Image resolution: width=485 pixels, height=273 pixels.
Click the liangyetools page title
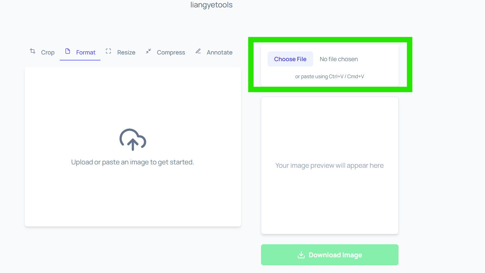coord(211,5)
